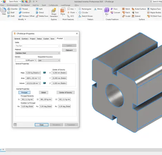This screenshot has width=162, height=155.
Task: Choose the Draft tool
Action: click(11, 16)
